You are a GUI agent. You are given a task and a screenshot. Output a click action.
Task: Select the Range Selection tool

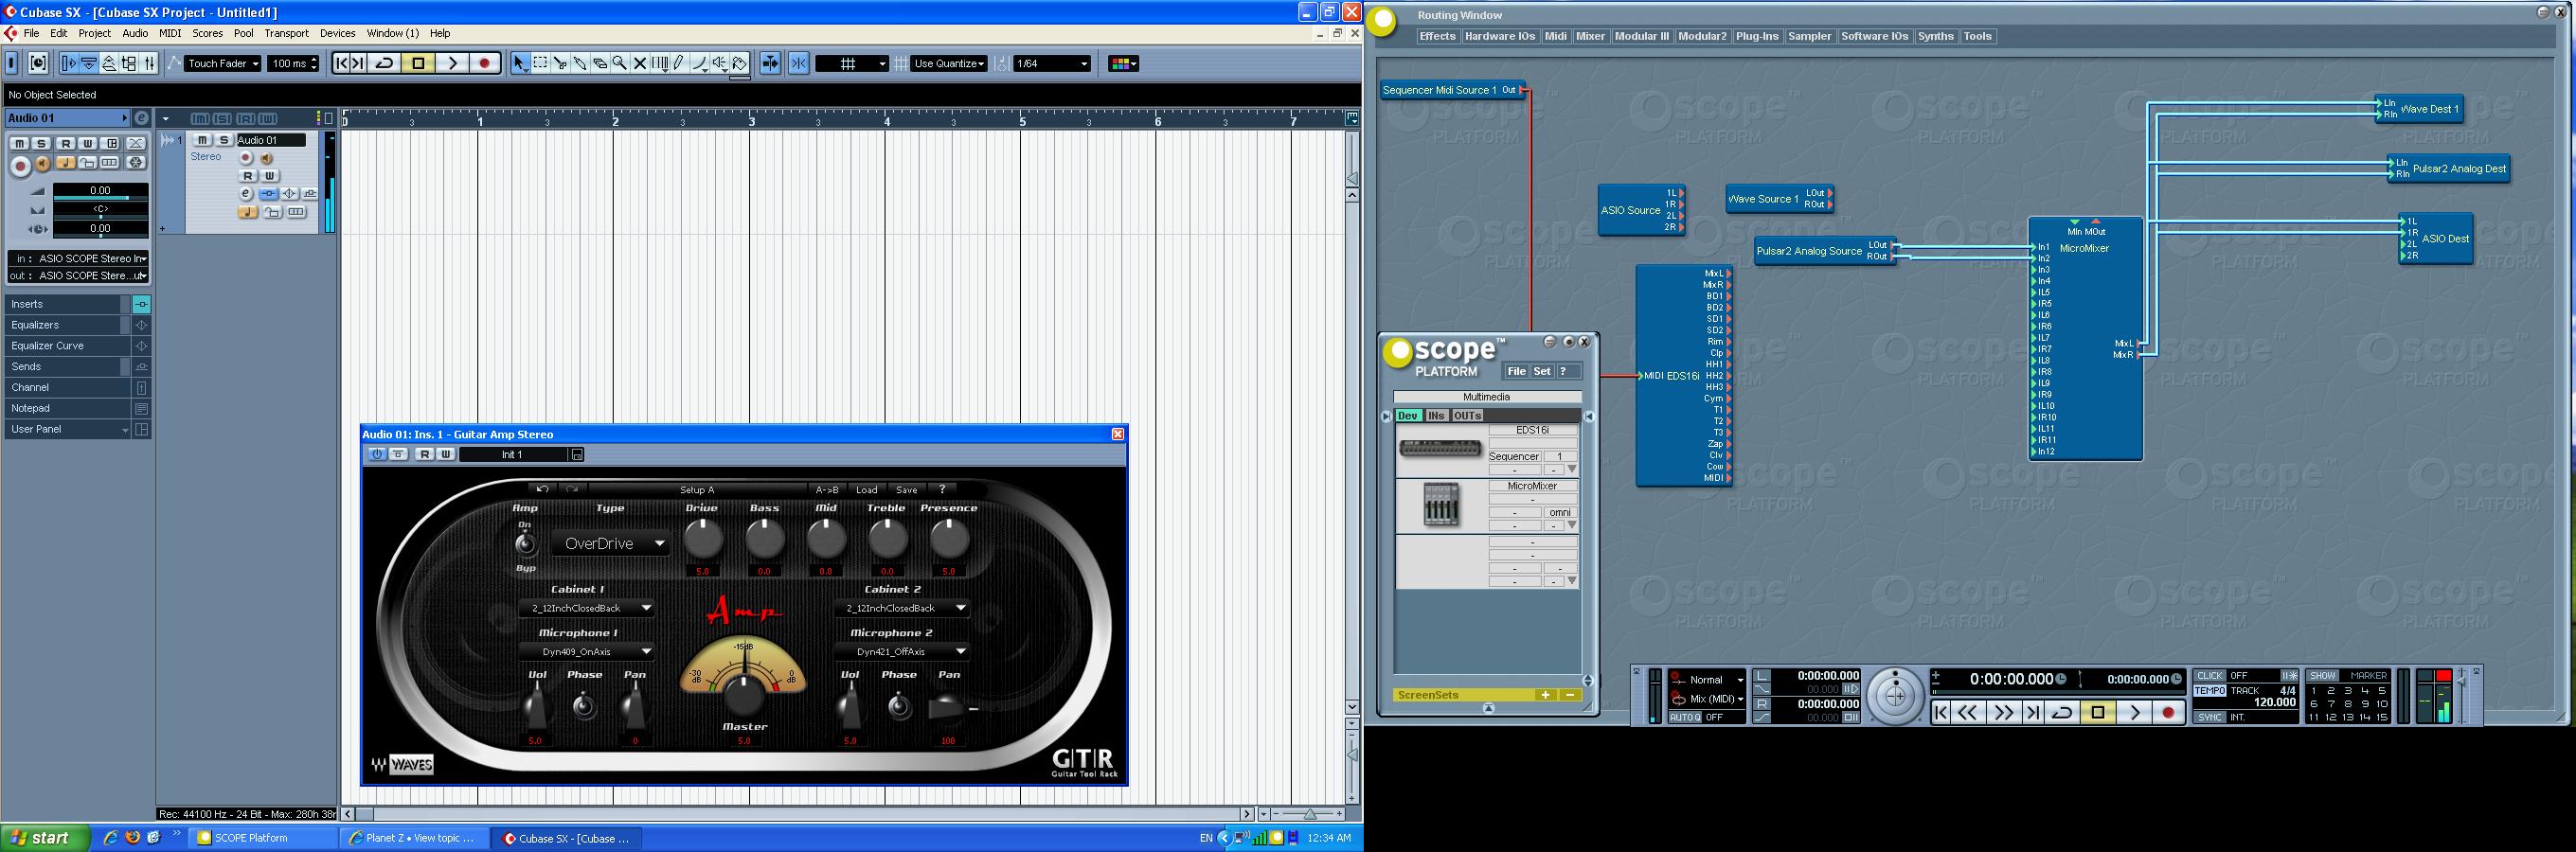[x=540, y=63]
